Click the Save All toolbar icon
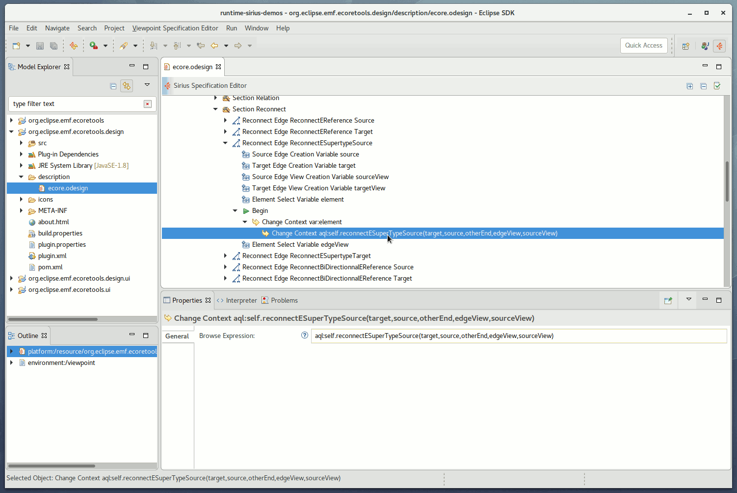Viewport: 737px width, 493px height. click(x=53, y=46)
